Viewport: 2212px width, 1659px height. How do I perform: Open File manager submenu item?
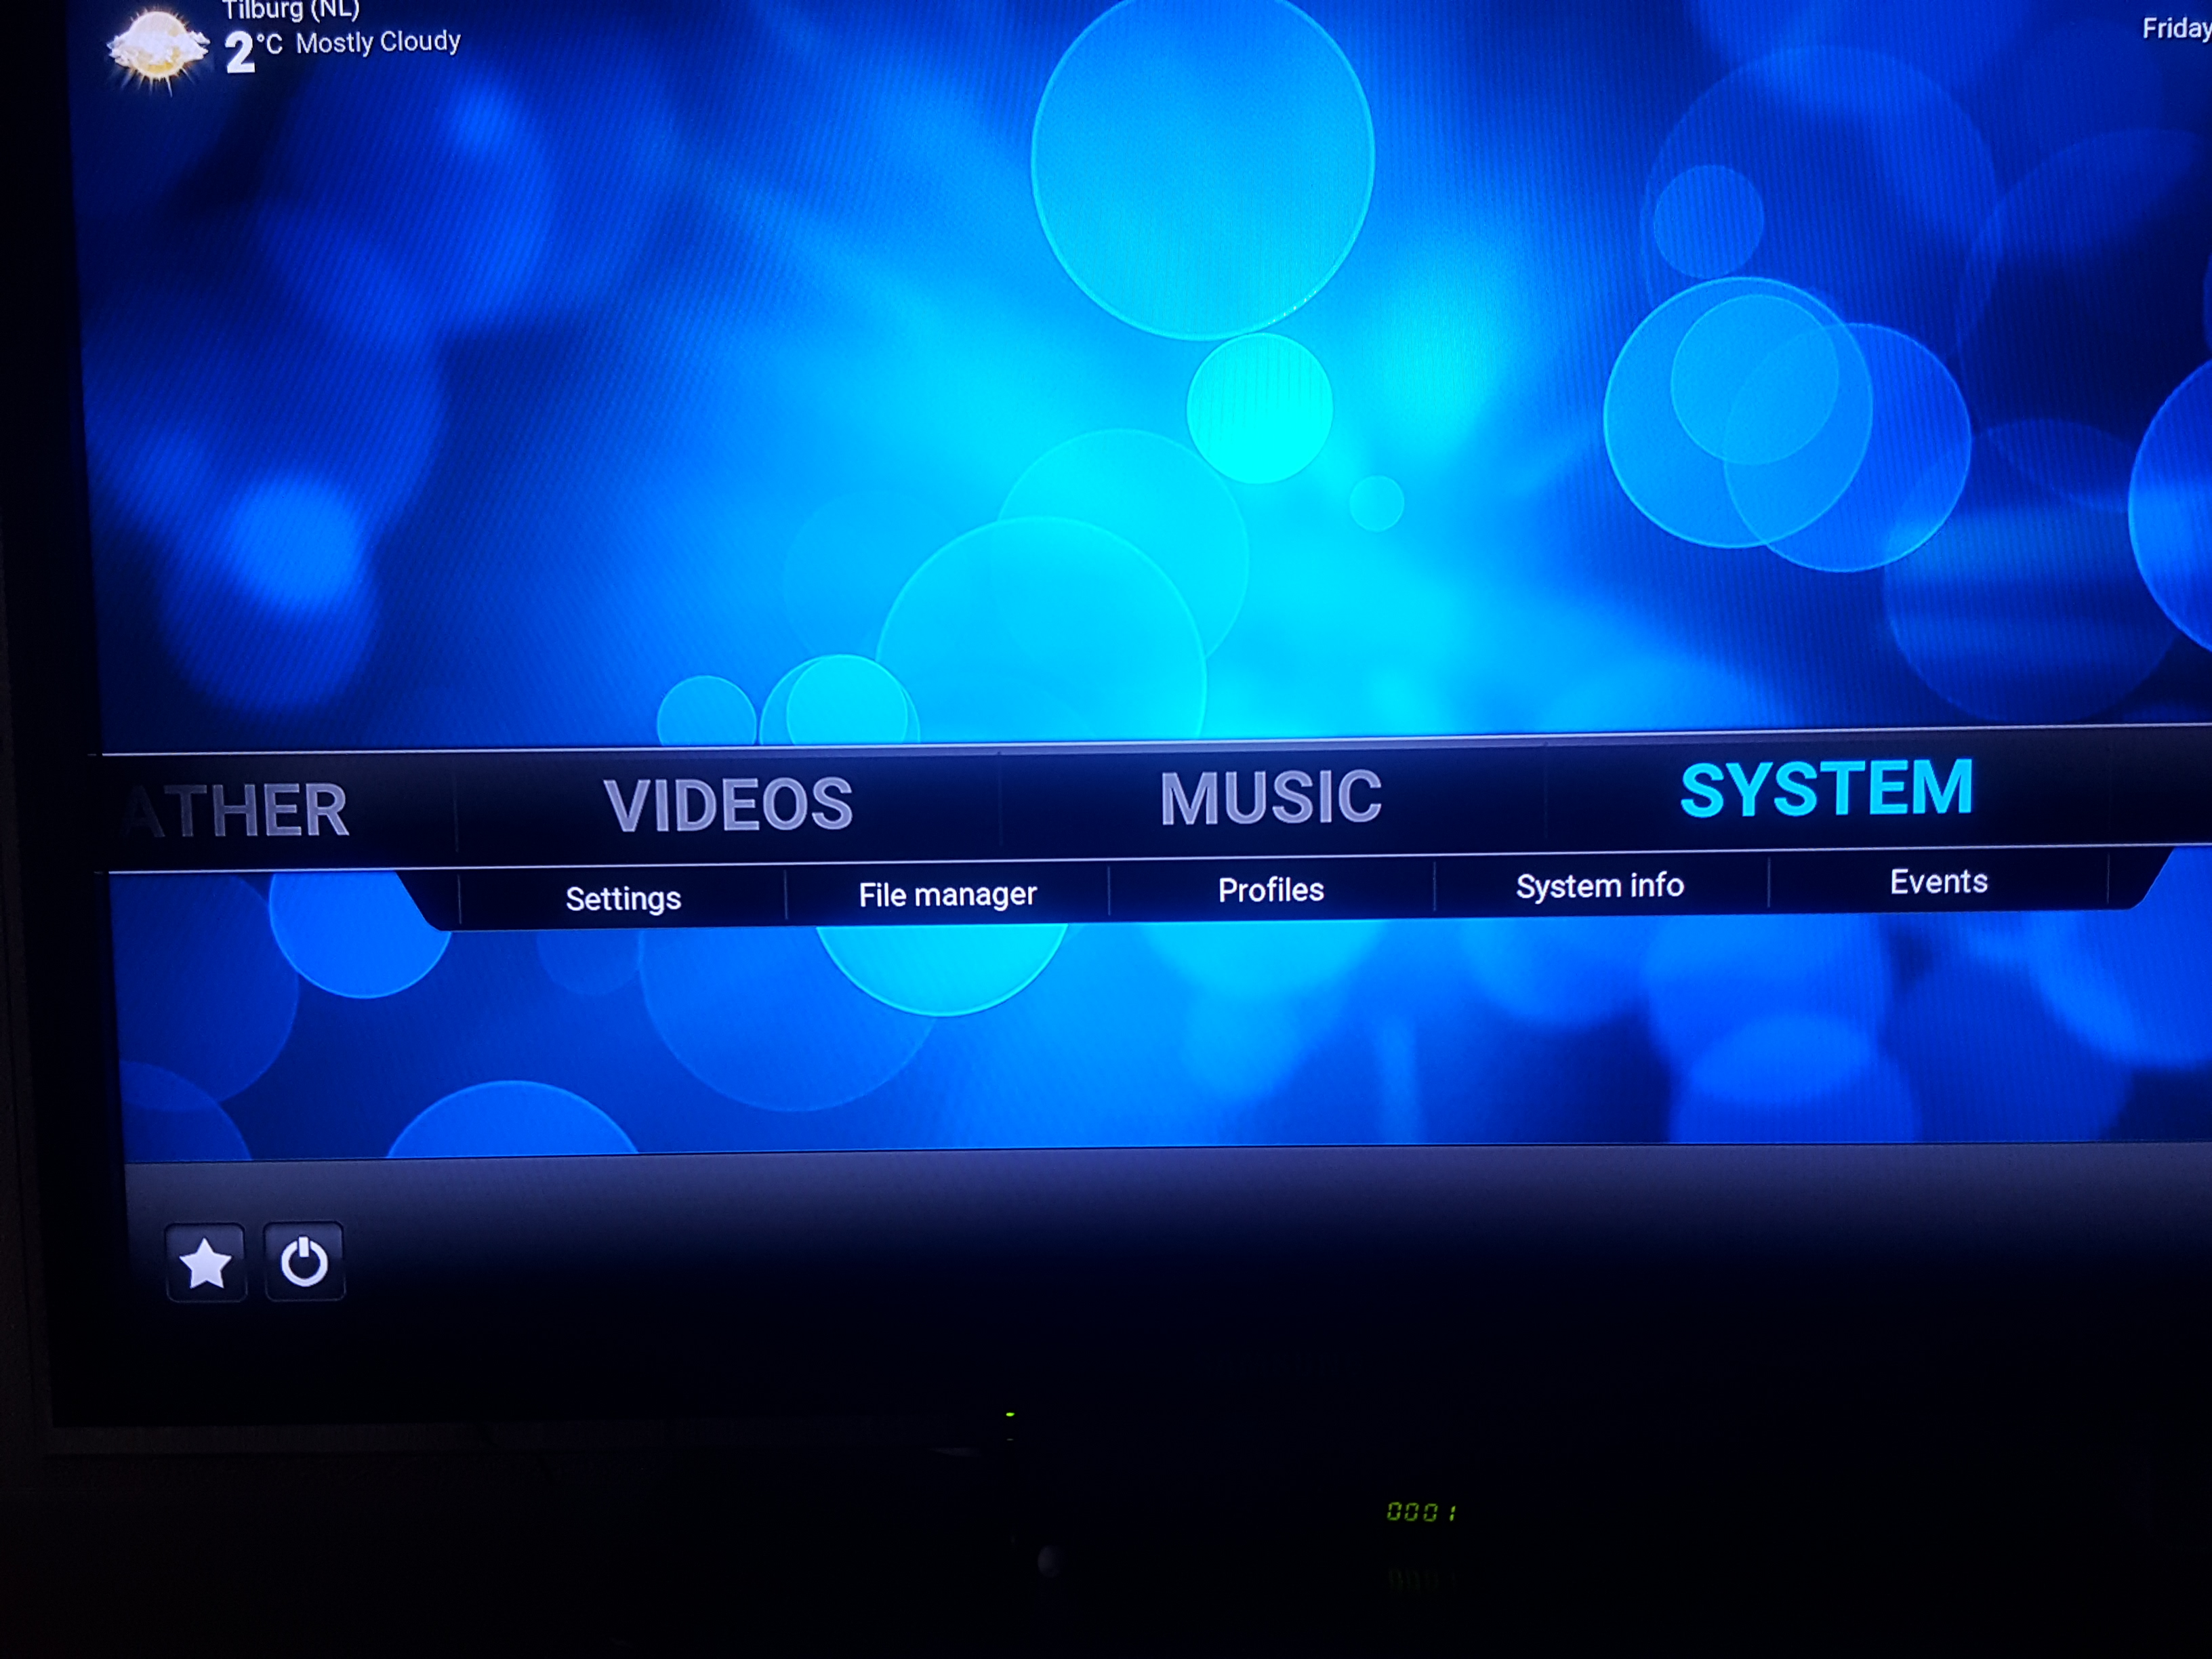947,894
